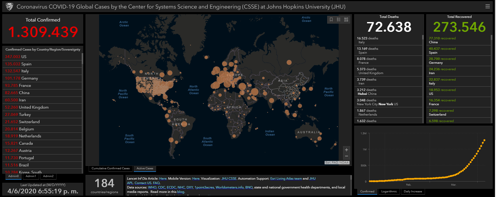Zoom in on the map with plus button
Image resolution: width=496 pixels, height=197 pixels.
click(346, 150)
